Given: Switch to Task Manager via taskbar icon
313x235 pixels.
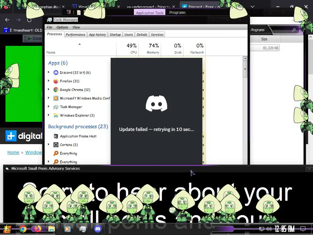Looking at the screenshot, I should point(83,229).
